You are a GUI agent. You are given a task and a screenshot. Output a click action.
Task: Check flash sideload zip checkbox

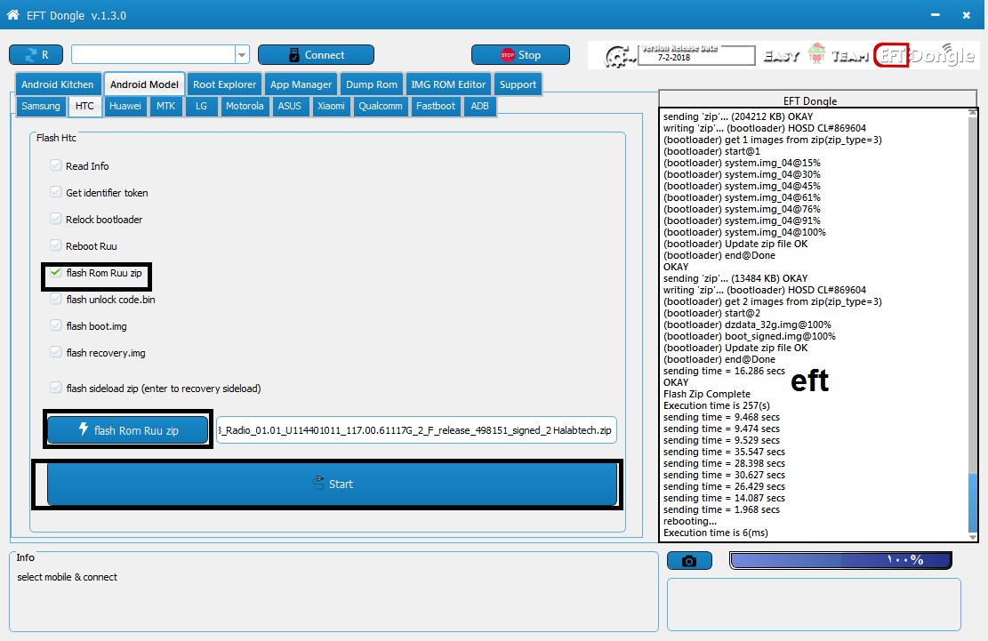click(55, 388)
